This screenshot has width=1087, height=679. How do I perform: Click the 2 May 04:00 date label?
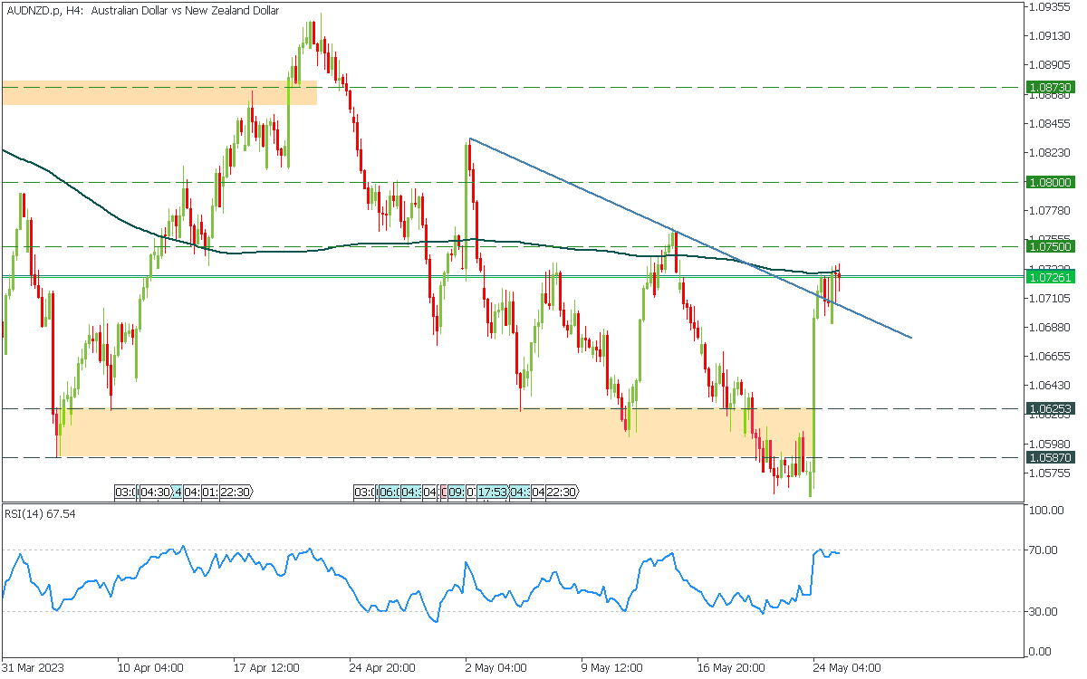click(x=495, y=668)
